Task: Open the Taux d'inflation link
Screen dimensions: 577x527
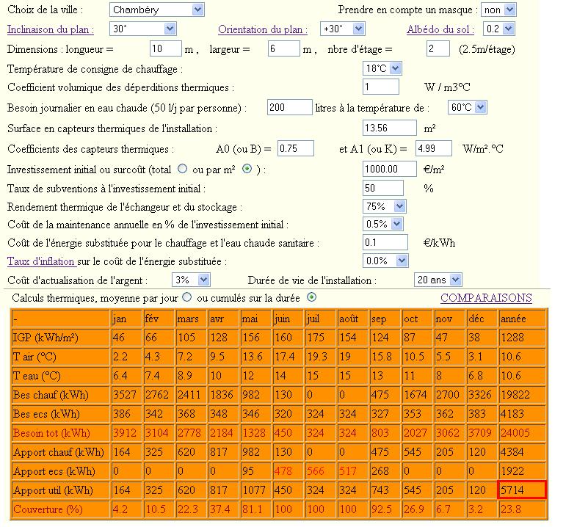Action: (41, 261)
